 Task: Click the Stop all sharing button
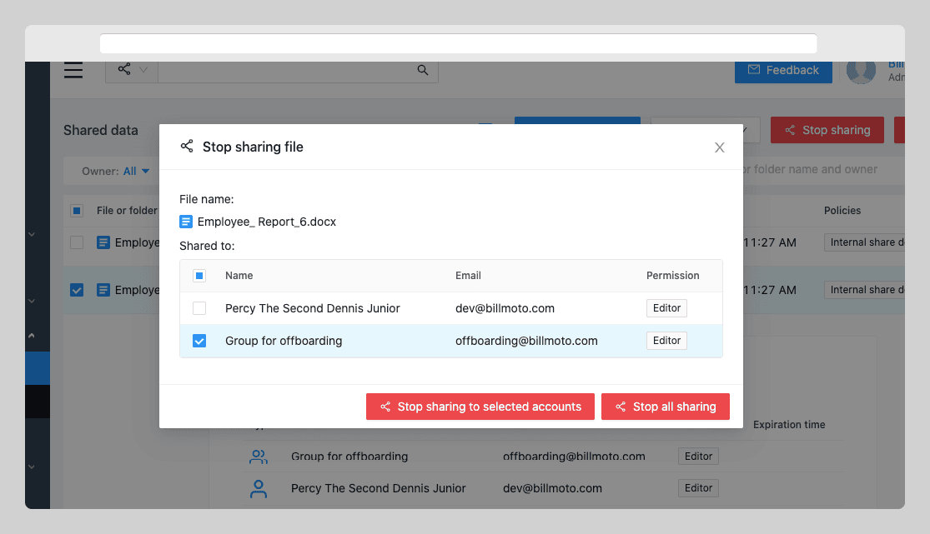coord(665,407)
